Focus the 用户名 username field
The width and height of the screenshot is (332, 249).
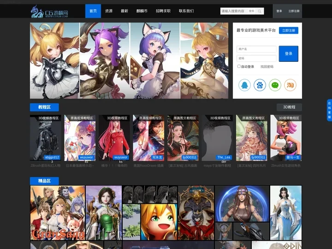click(256, 49)
